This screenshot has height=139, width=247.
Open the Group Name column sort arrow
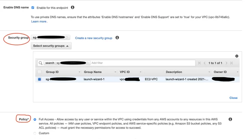click(x=115, y=72)
